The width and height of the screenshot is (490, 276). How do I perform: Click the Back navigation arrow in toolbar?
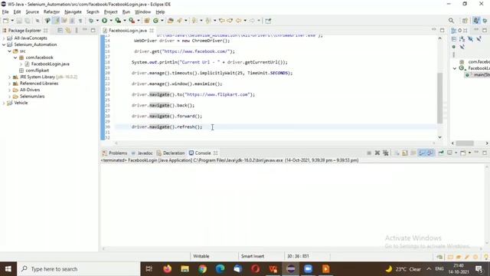(x=238, y=21)
